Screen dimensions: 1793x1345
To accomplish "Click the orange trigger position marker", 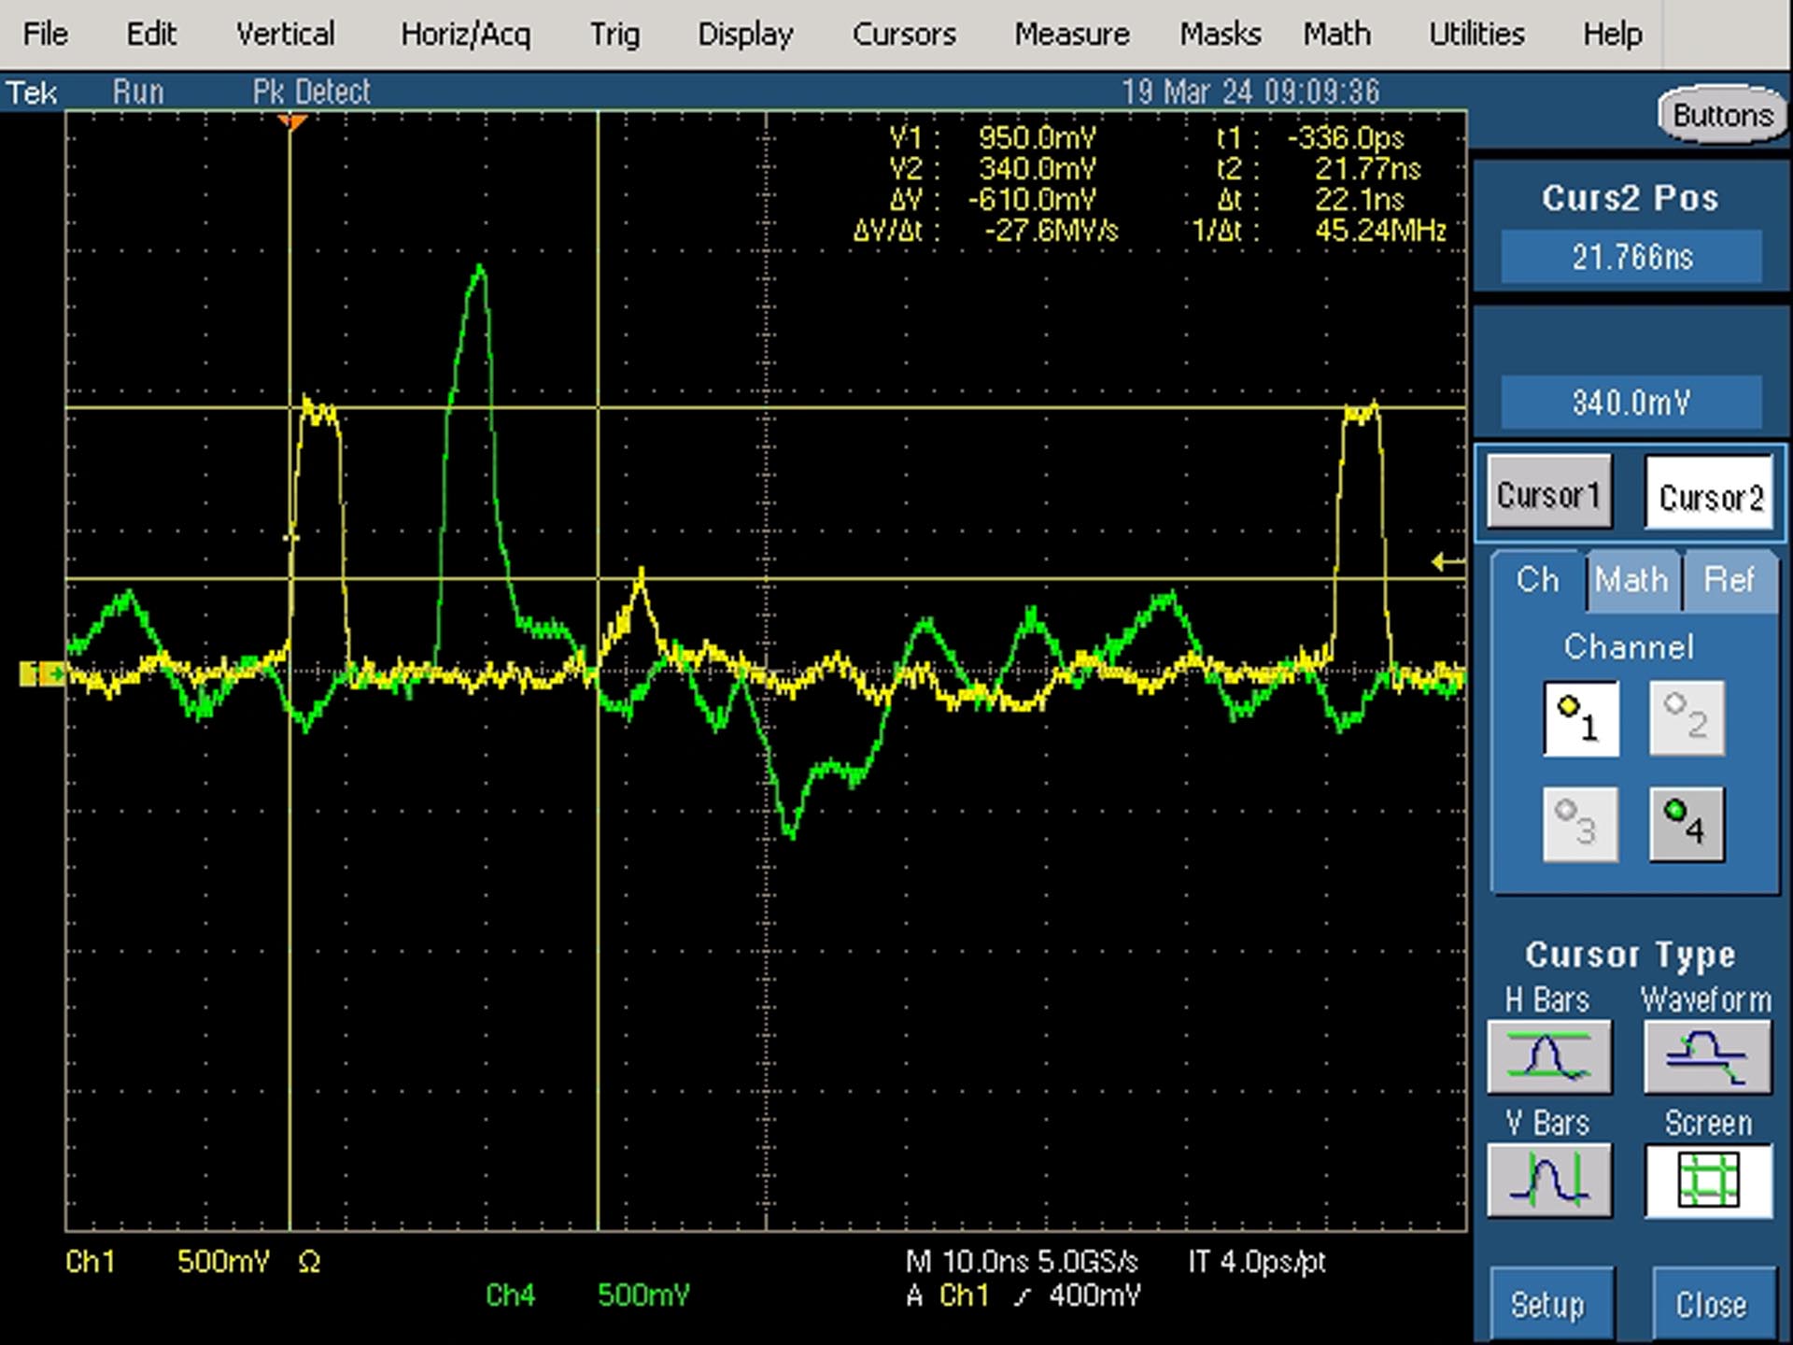I will click(x=292, y=122).
